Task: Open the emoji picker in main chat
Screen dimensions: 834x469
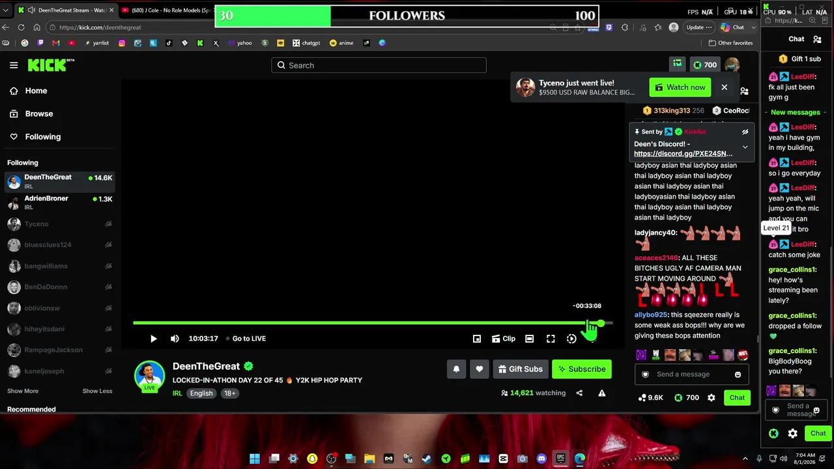Action: pos(738,375)
